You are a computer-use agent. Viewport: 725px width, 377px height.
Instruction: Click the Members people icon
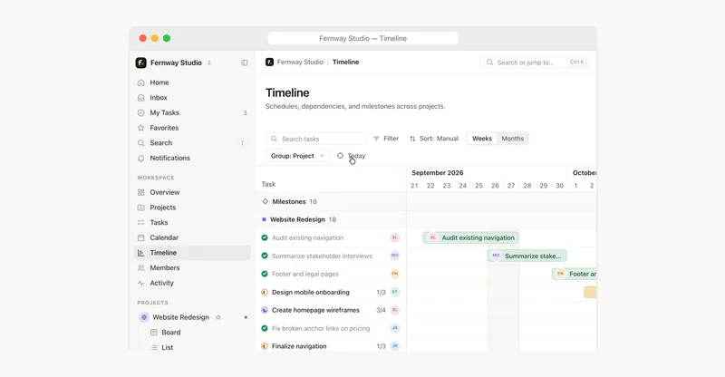click(x=141, y=268)
